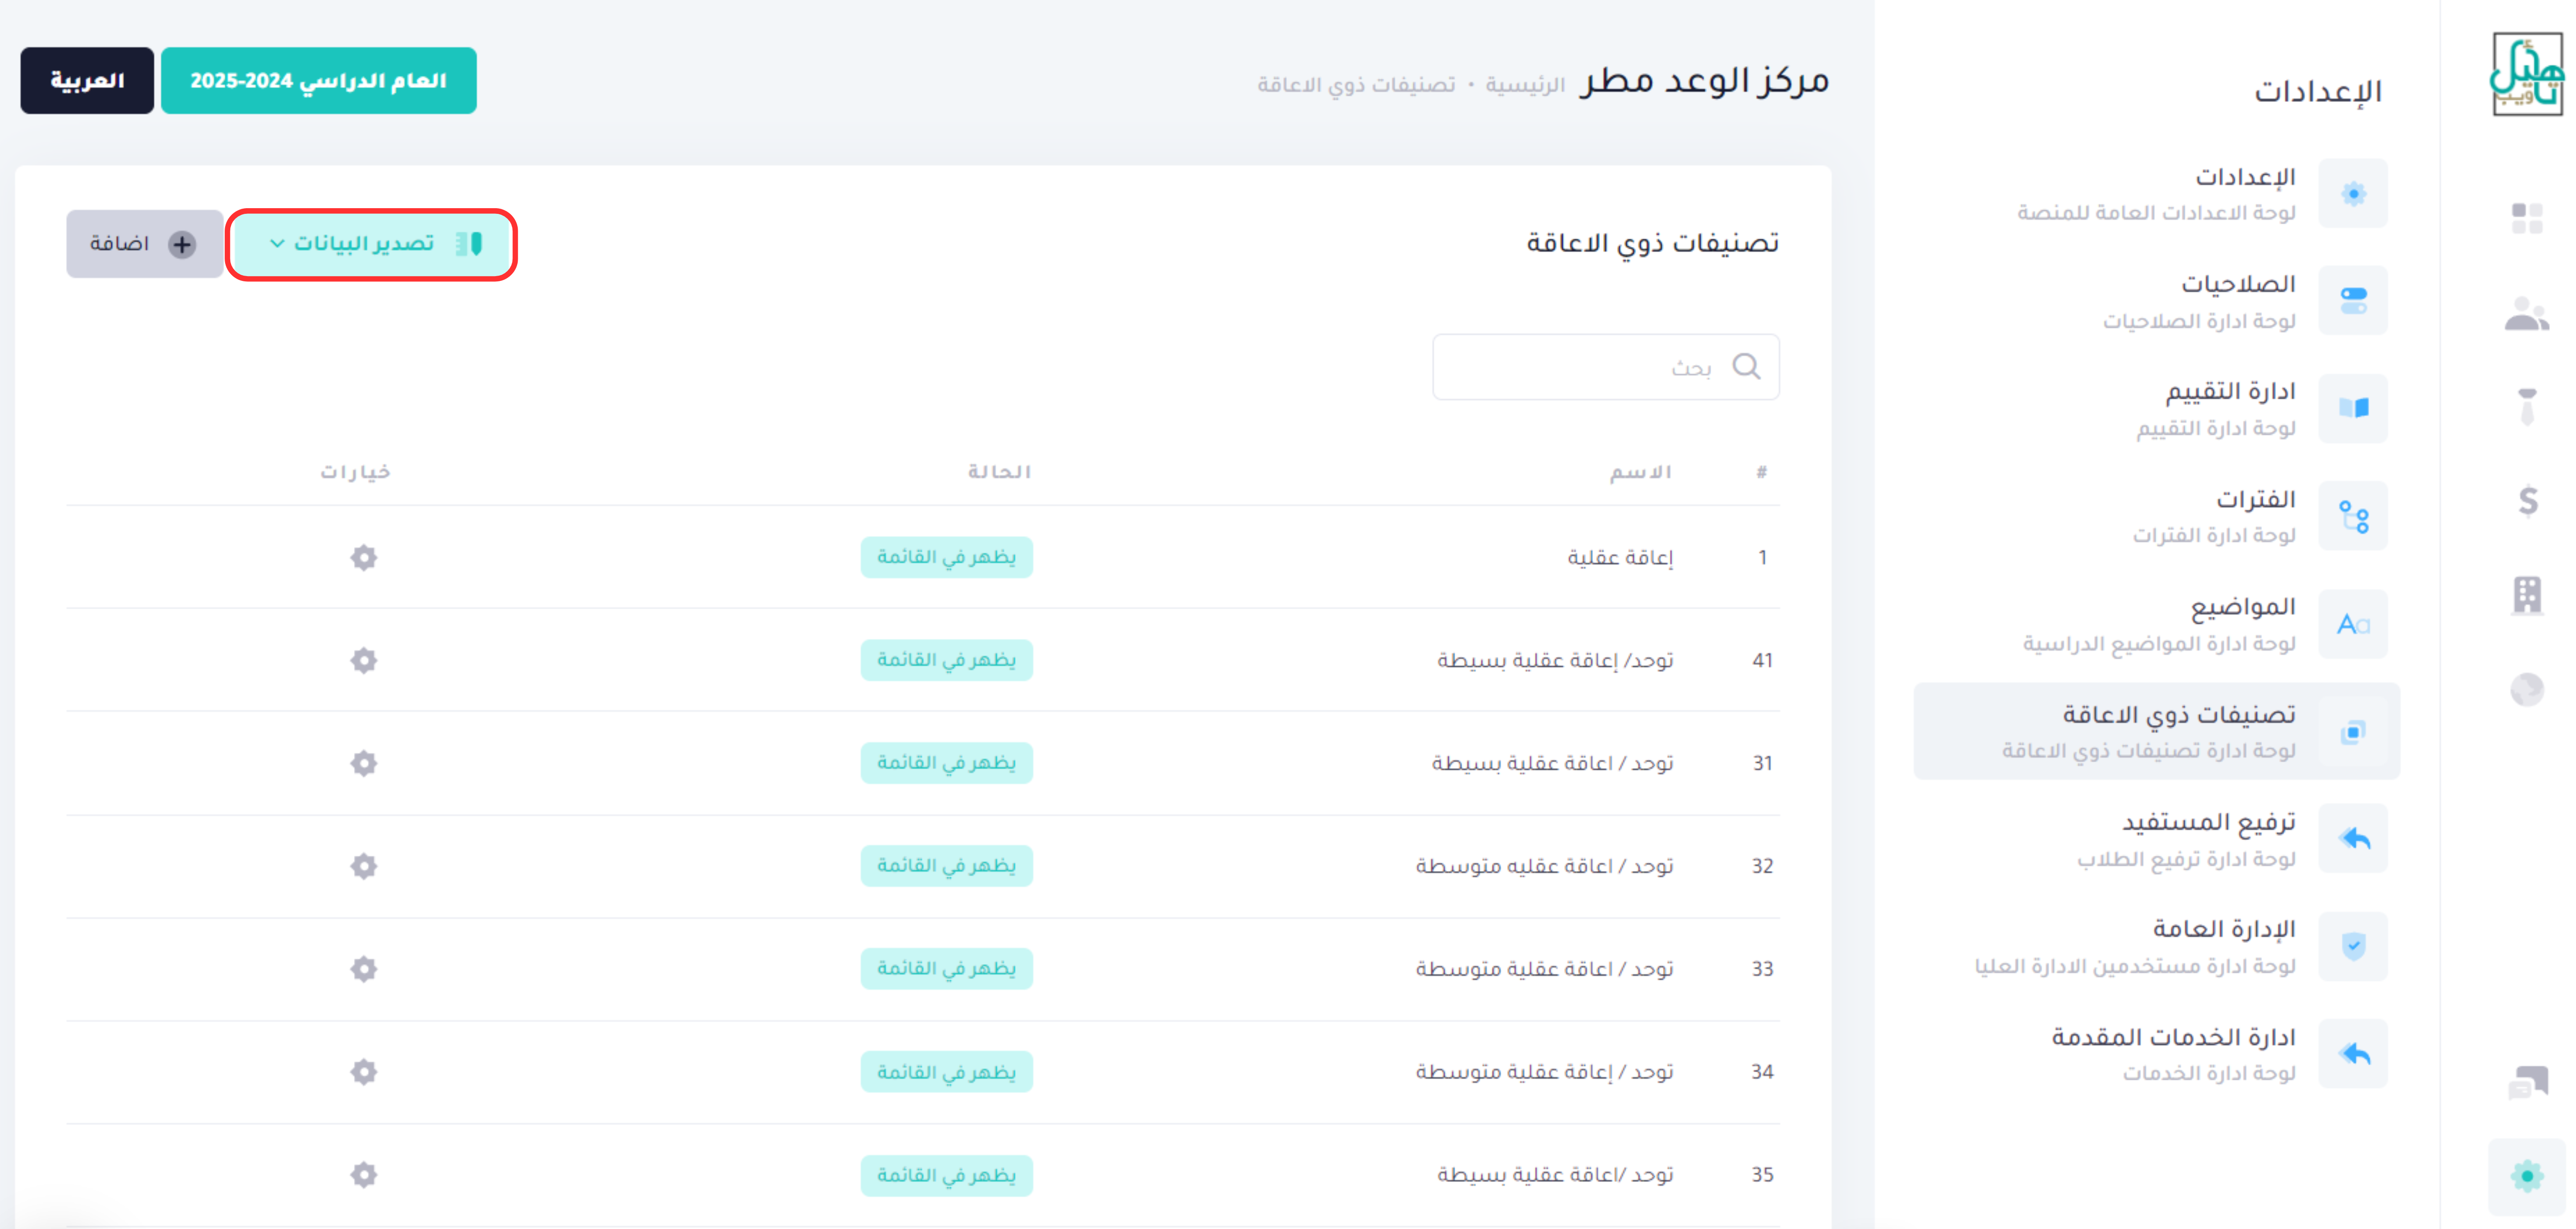Open options gear for row 32
This screenshot has width=2576, height=1229.
click(364, 866)
